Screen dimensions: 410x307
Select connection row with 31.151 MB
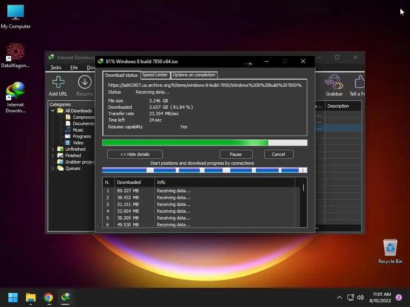point(201,204)
